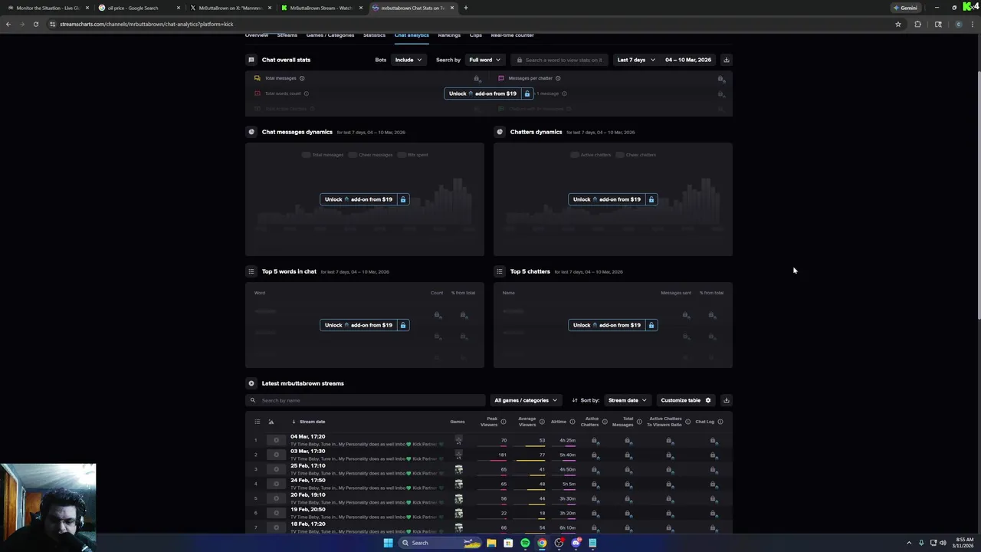Open thumbnail of 03 Mar, 17:30 stream
Viewport: 981px width, 552px height.
pyautogui.click(x=276, y=455)
